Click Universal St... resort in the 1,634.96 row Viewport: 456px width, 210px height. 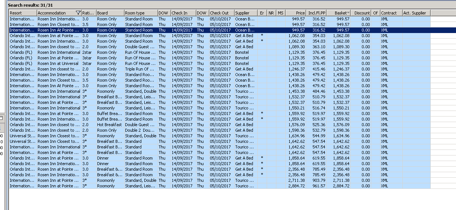[23, 136]
